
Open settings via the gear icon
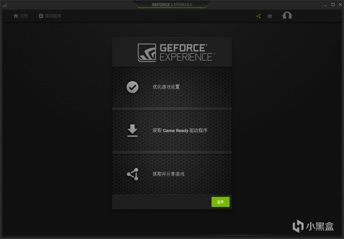click(x=269, y=16)
